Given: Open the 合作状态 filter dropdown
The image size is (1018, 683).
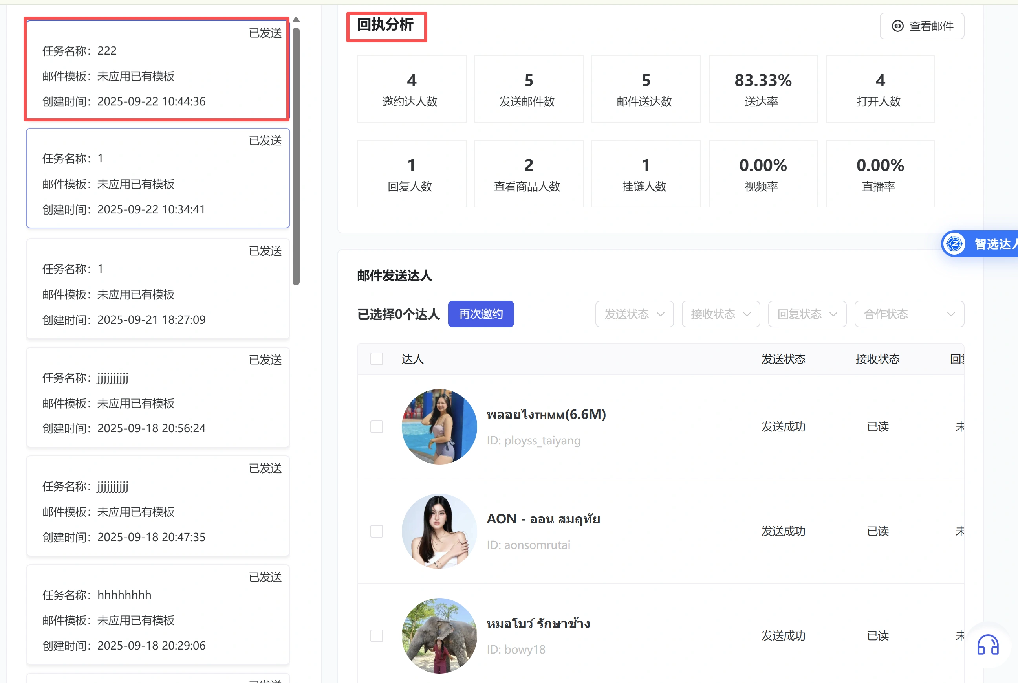Looking at the screenshot, I should click(909, 314).
